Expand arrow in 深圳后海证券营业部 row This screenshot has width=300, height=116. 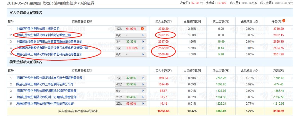pyautogui.click(x=143, y=35)
